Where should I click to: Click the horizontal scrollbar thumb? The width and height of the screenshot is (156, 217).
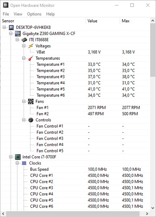[73, 214]
